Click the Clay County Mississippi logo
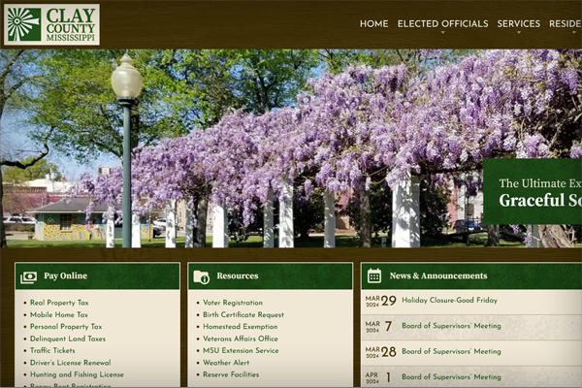Screen dimensions: 582x388 click(x=51, y=24)
